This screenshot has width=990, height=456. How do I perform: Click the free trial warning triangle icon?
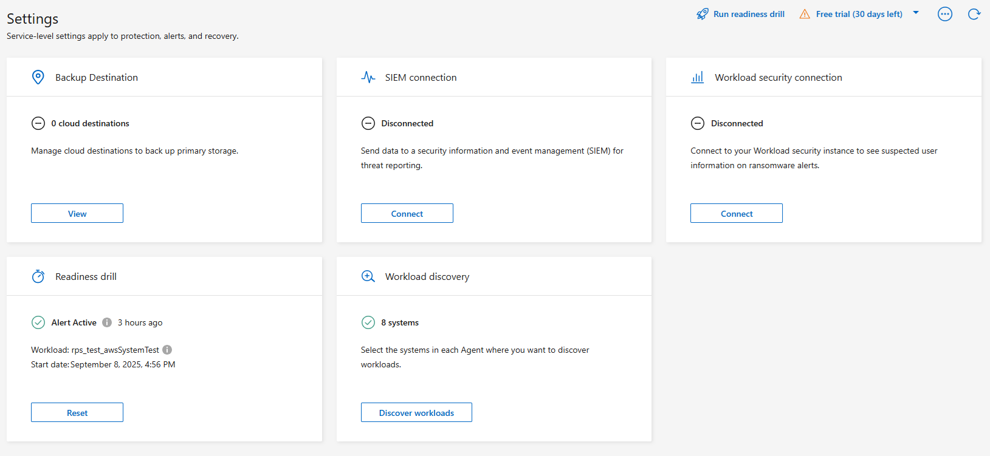coord(805,14)
